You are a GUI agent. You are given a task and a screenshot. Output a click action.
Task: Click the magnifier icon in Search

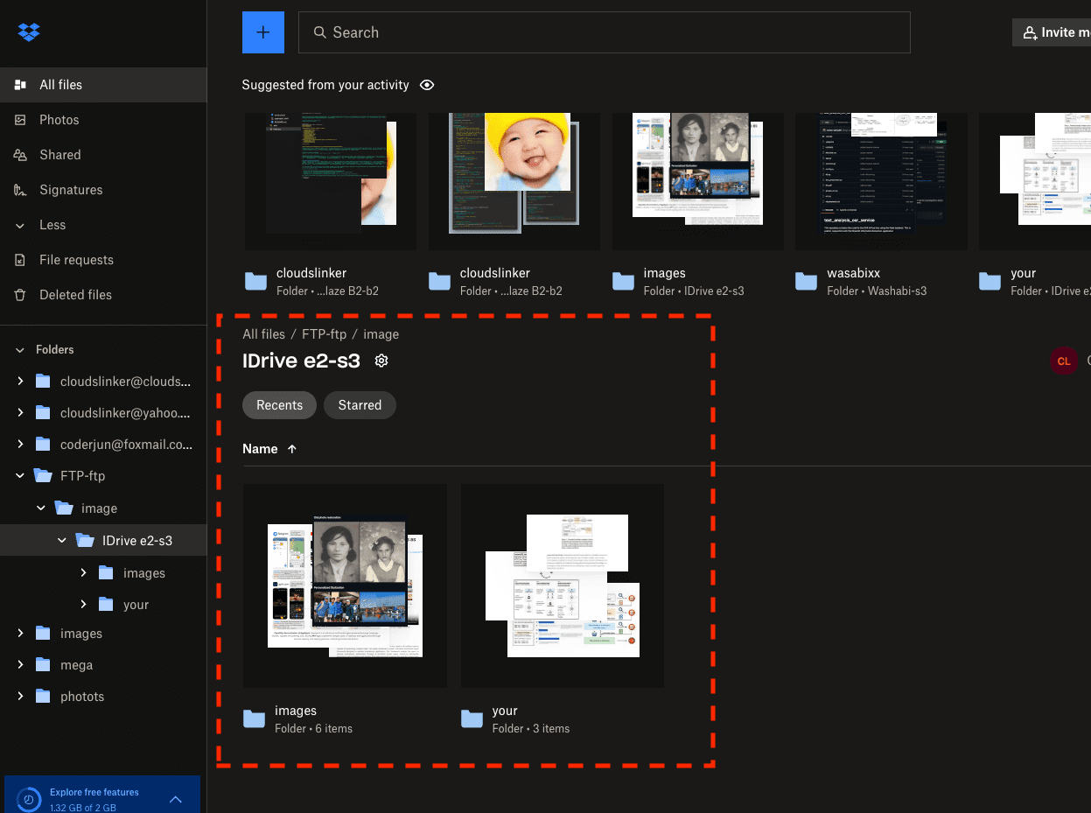pyautogui.click(x=320, y=32)
